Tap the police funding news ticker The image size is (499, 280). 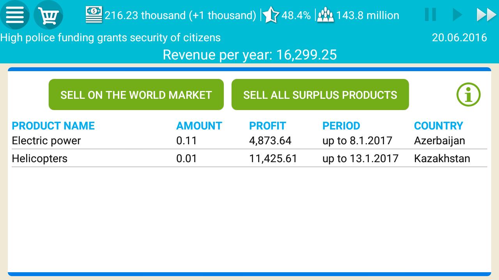[110, 38]
